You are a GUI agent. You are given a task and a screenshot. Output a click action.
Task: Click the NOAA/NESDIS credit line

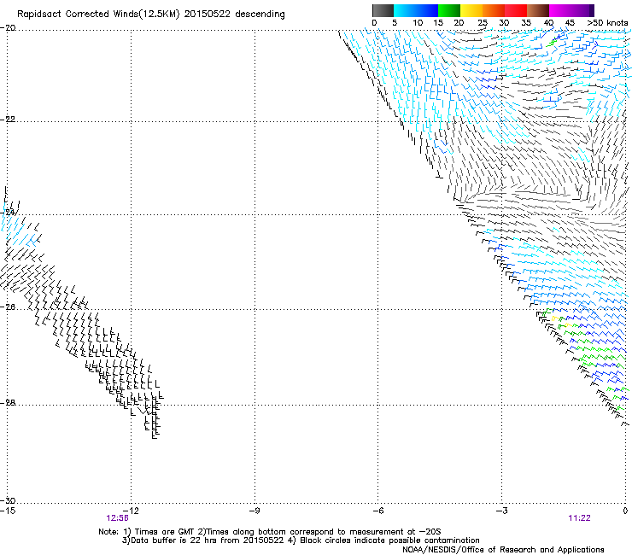503,549
